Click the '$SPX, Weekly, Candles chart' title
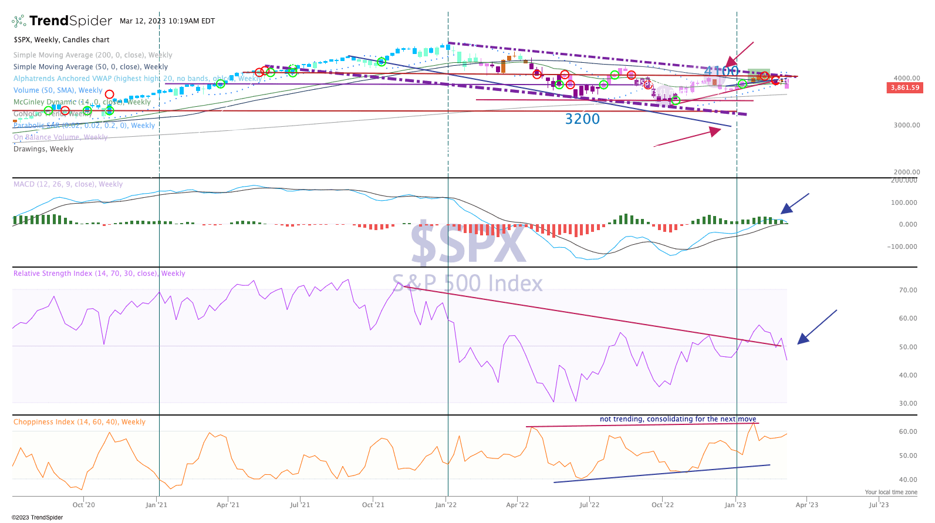The width and height of the screenshot is (935, 523). (62, 40)
